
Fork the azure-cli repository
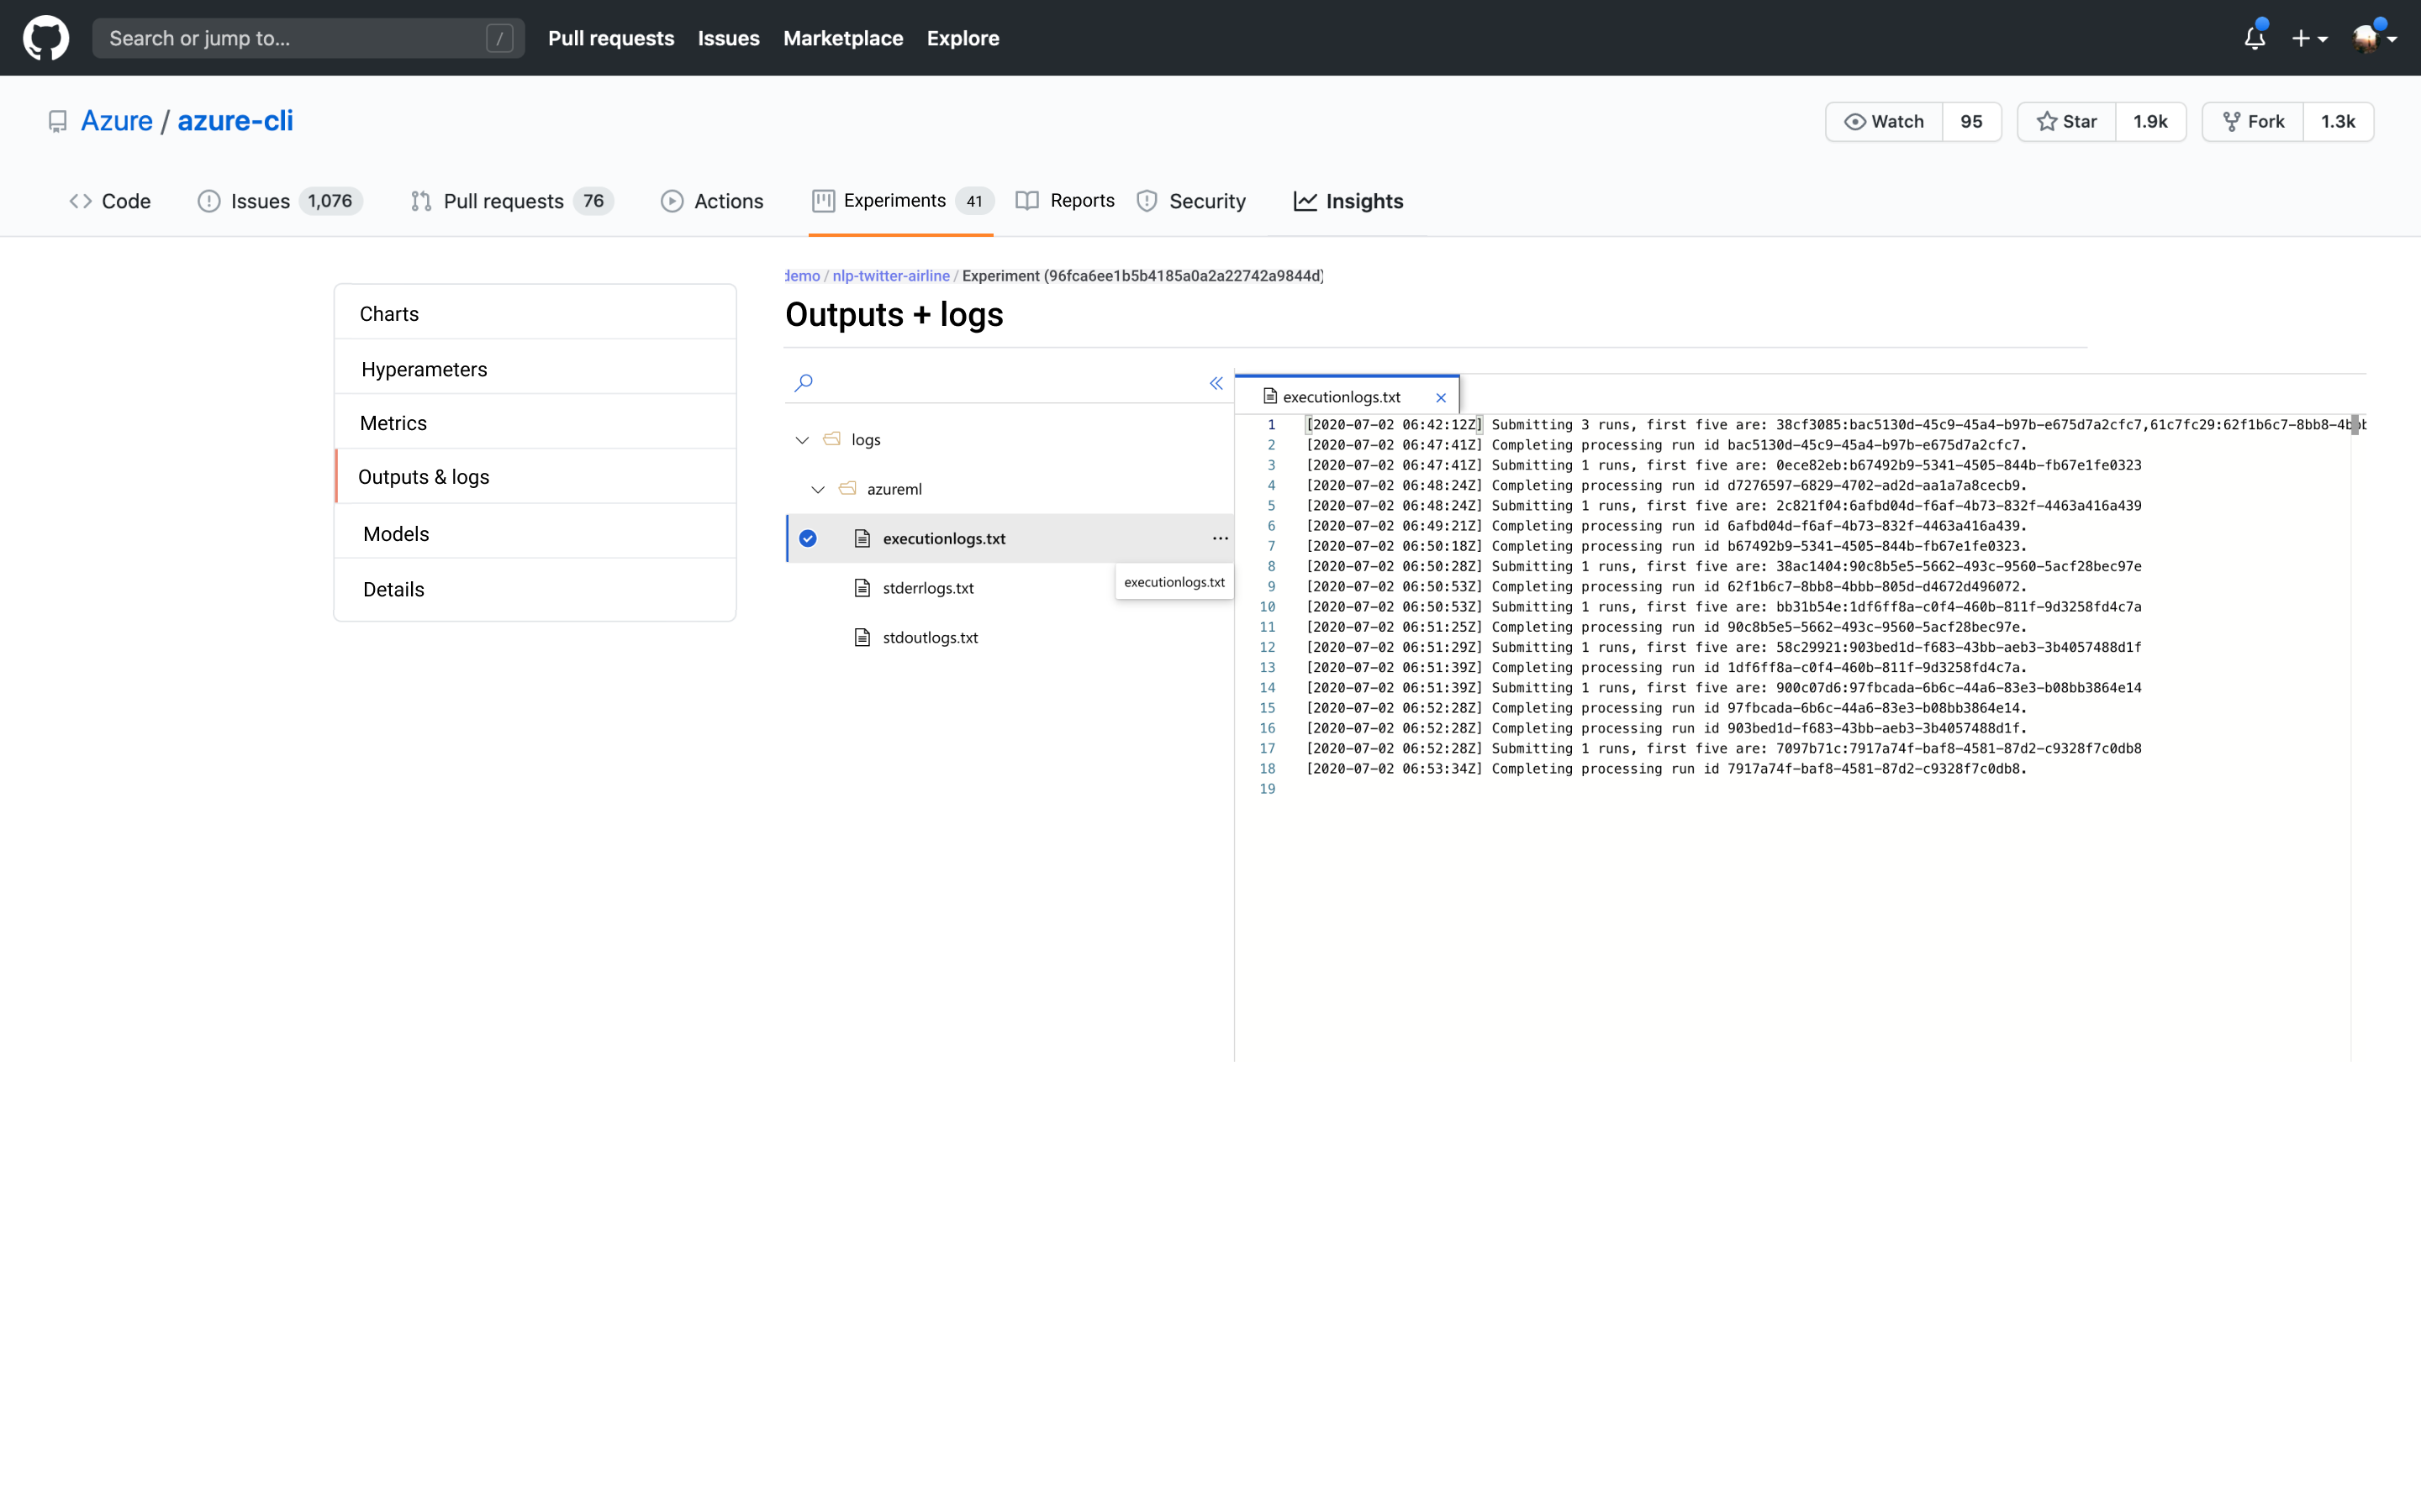(2253, 122)
